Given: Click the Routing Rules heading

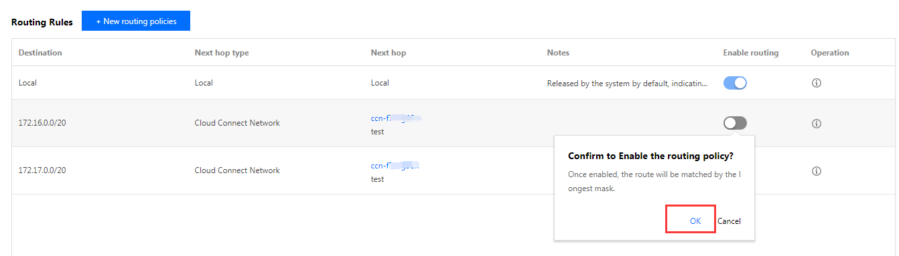Looking at the screenshot, I should click(42, 21).
